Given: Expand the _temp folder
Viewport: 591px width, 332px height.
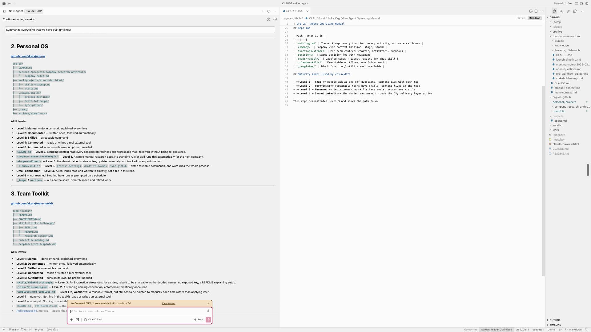Looking at the screenshot, I should tap(568, 22).
